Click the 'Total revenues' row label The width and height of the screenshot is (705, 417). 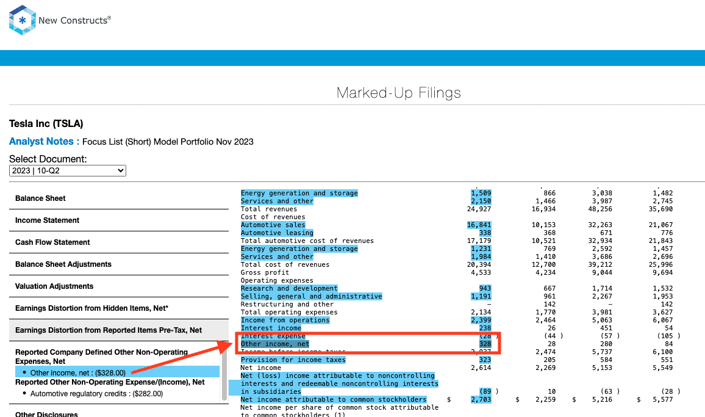coord(269,209)
